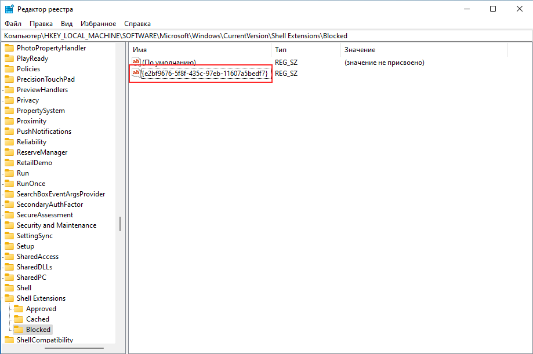Click the tree pane vertical scrollbar thumb
This screenshot has width=533, height=354.
(120, 224)
